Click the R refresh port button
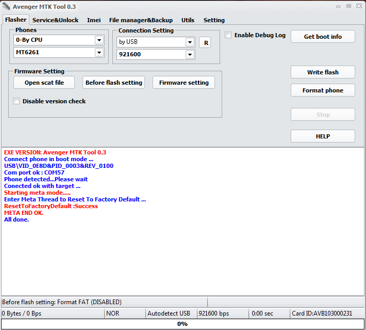The height and width of the screenshot is (330, 366). (x=205, y=42)
